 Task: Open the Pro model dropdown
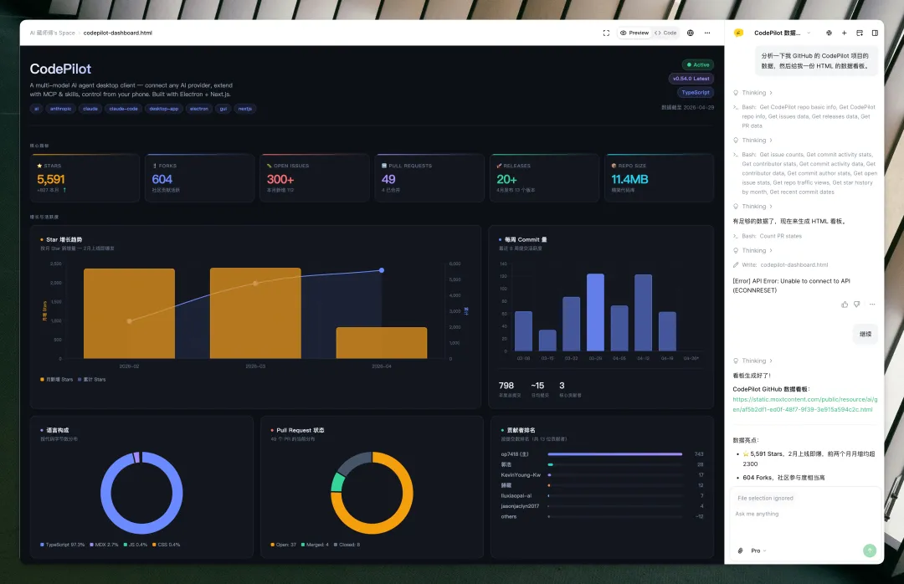(x=758, y=551)
